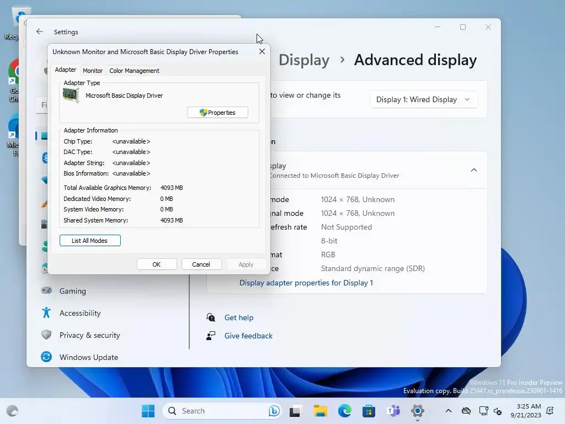
Task: Open the Gaming settings icon
Action: [46, 290]
